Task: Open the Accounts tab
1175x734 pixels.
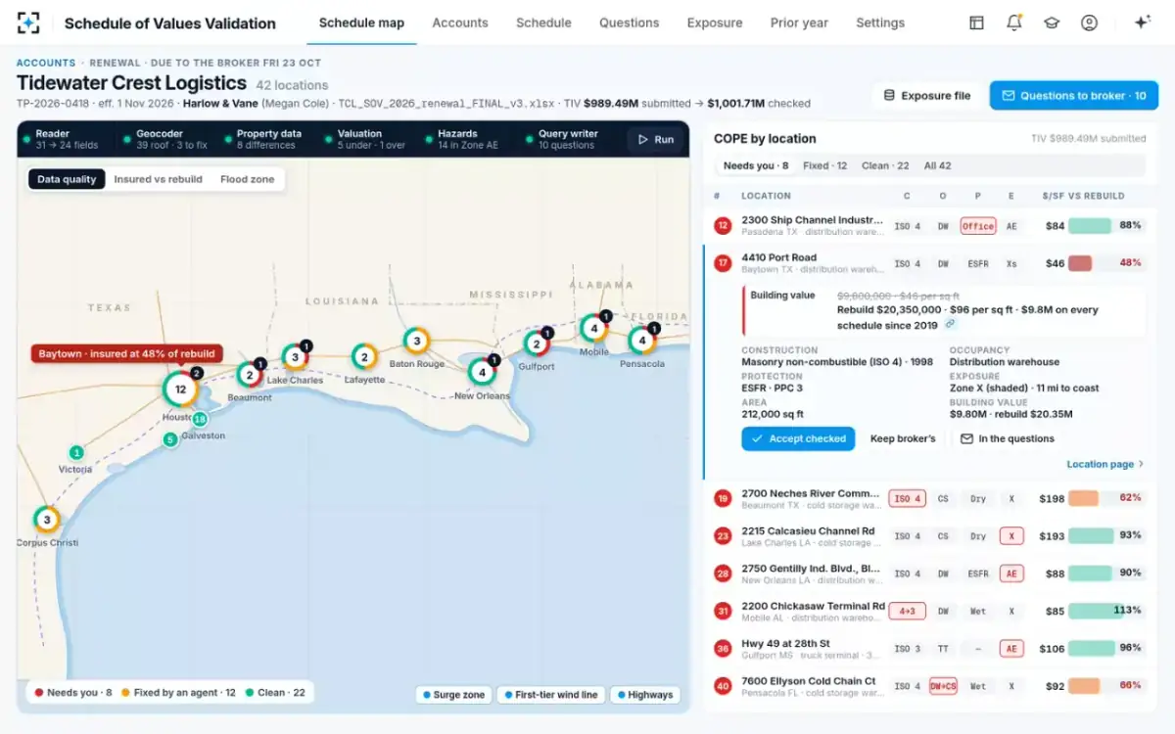Action: [460, 23]
